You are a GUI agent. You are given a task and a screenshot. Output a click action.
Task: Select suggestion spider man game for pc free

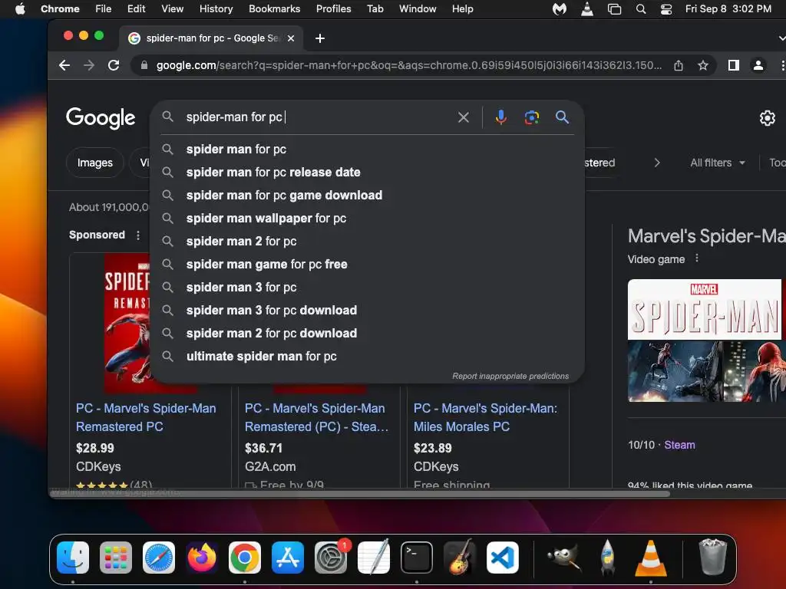click(367, 265)
